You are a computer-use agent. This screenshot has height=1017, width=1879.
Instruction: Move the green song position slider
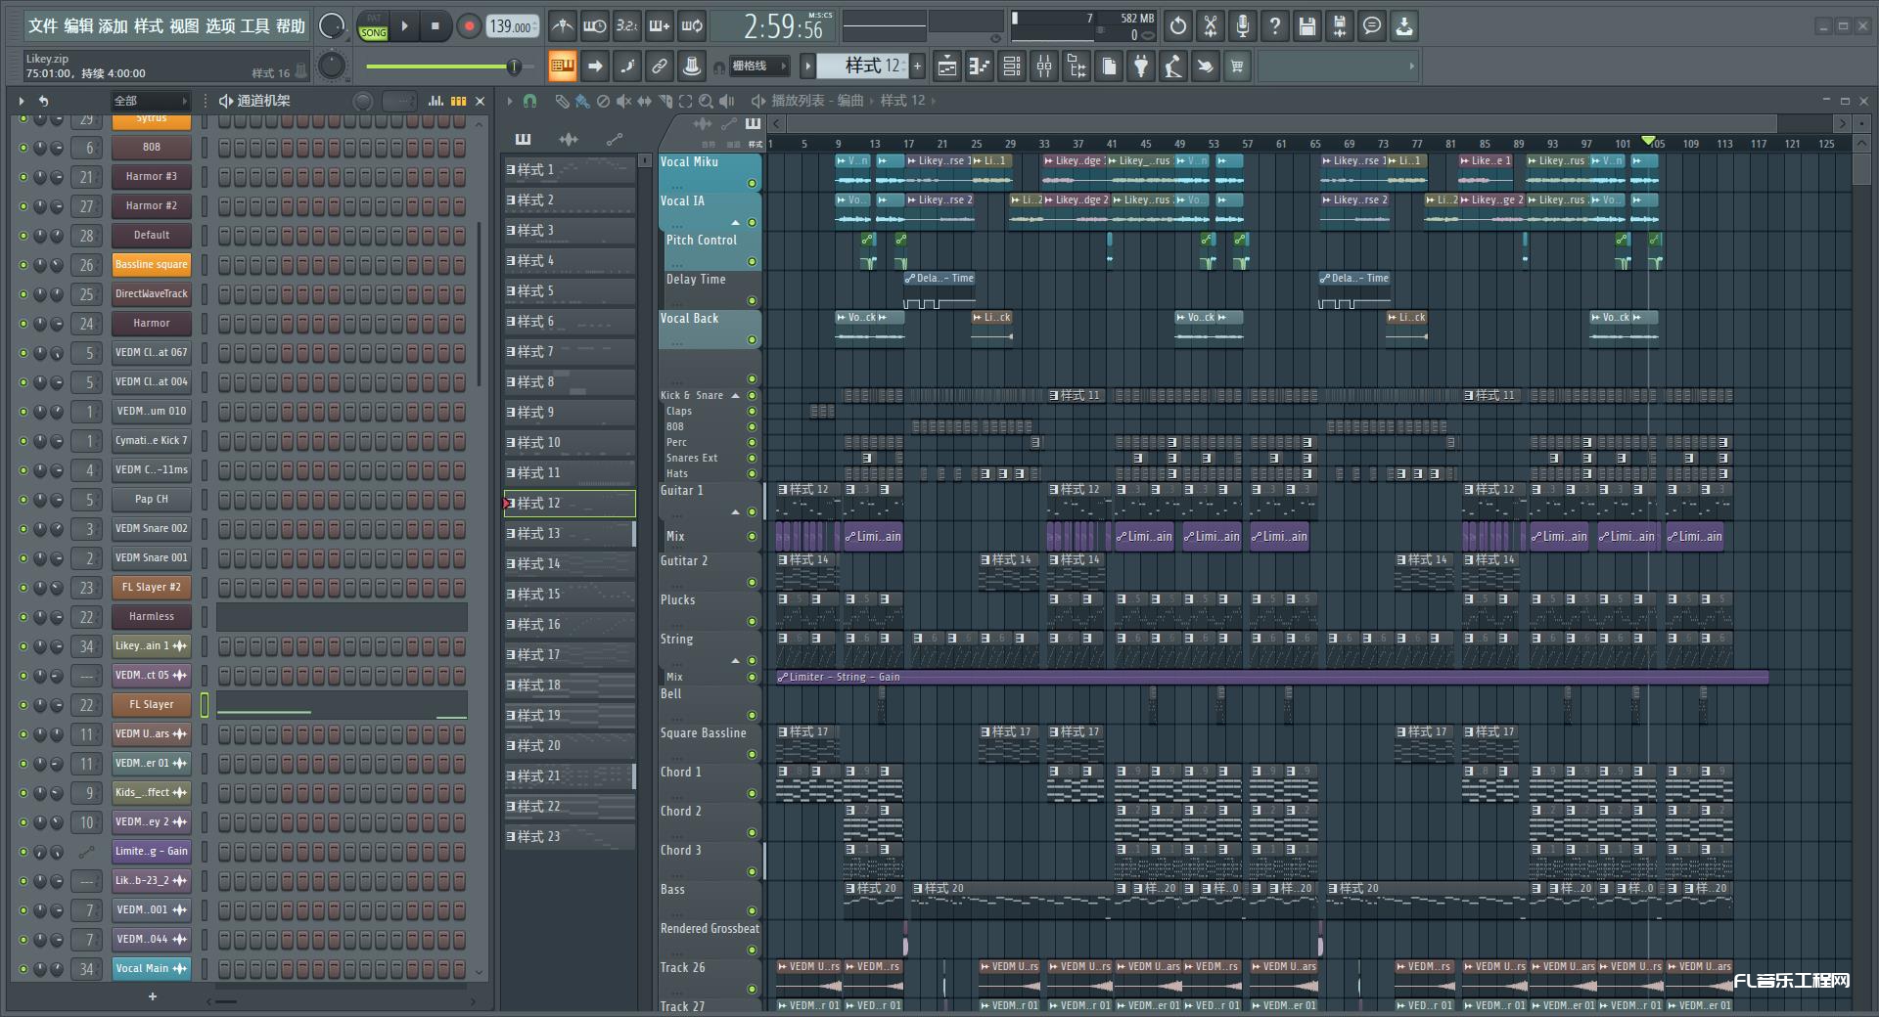514,66
